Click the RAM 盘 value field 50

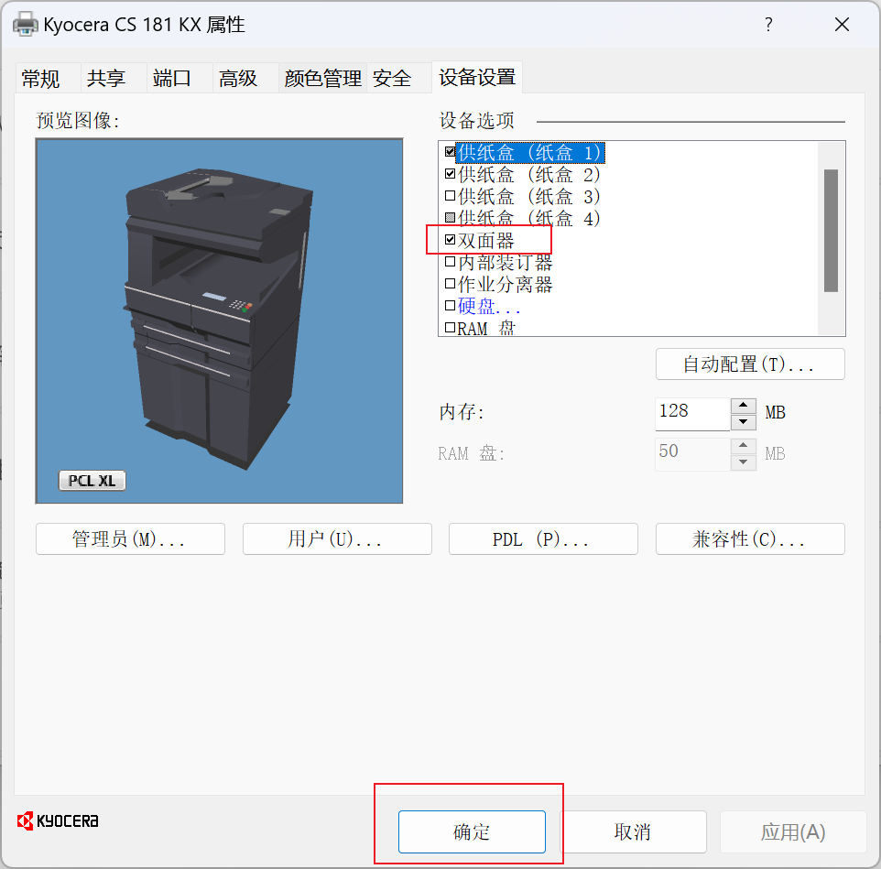(692, 454)
